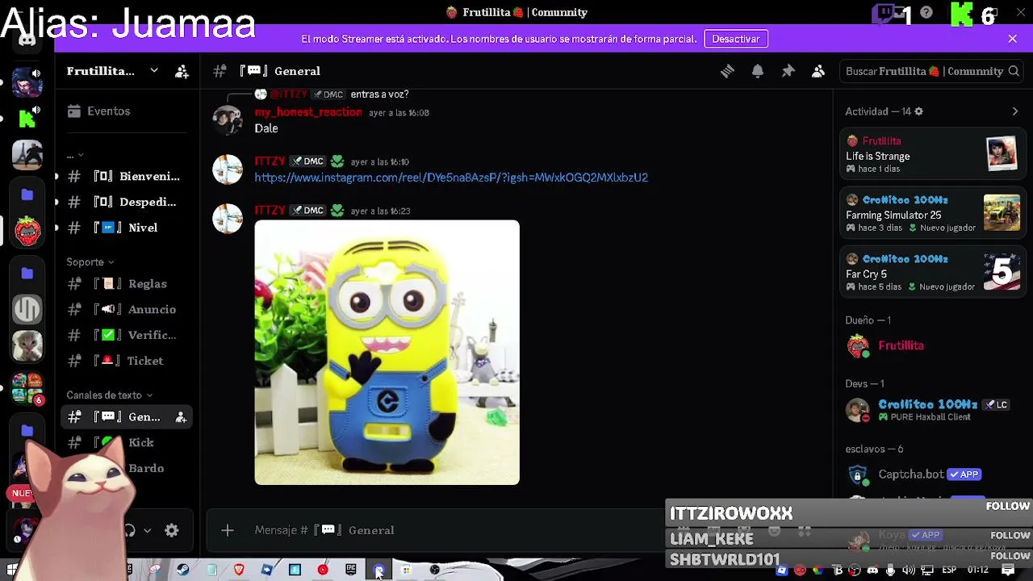The width and height of the screenshot is (1033, 581).
Task: Click username my_honest_reaction in chat
Action: pyautogui.click(x=308, y=112)
